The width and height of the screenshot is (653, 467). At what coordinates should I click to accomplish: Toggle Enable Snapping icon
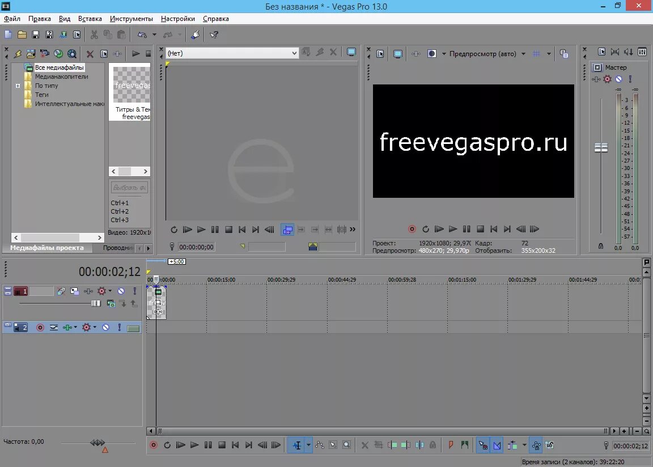(x=483, y=445)
